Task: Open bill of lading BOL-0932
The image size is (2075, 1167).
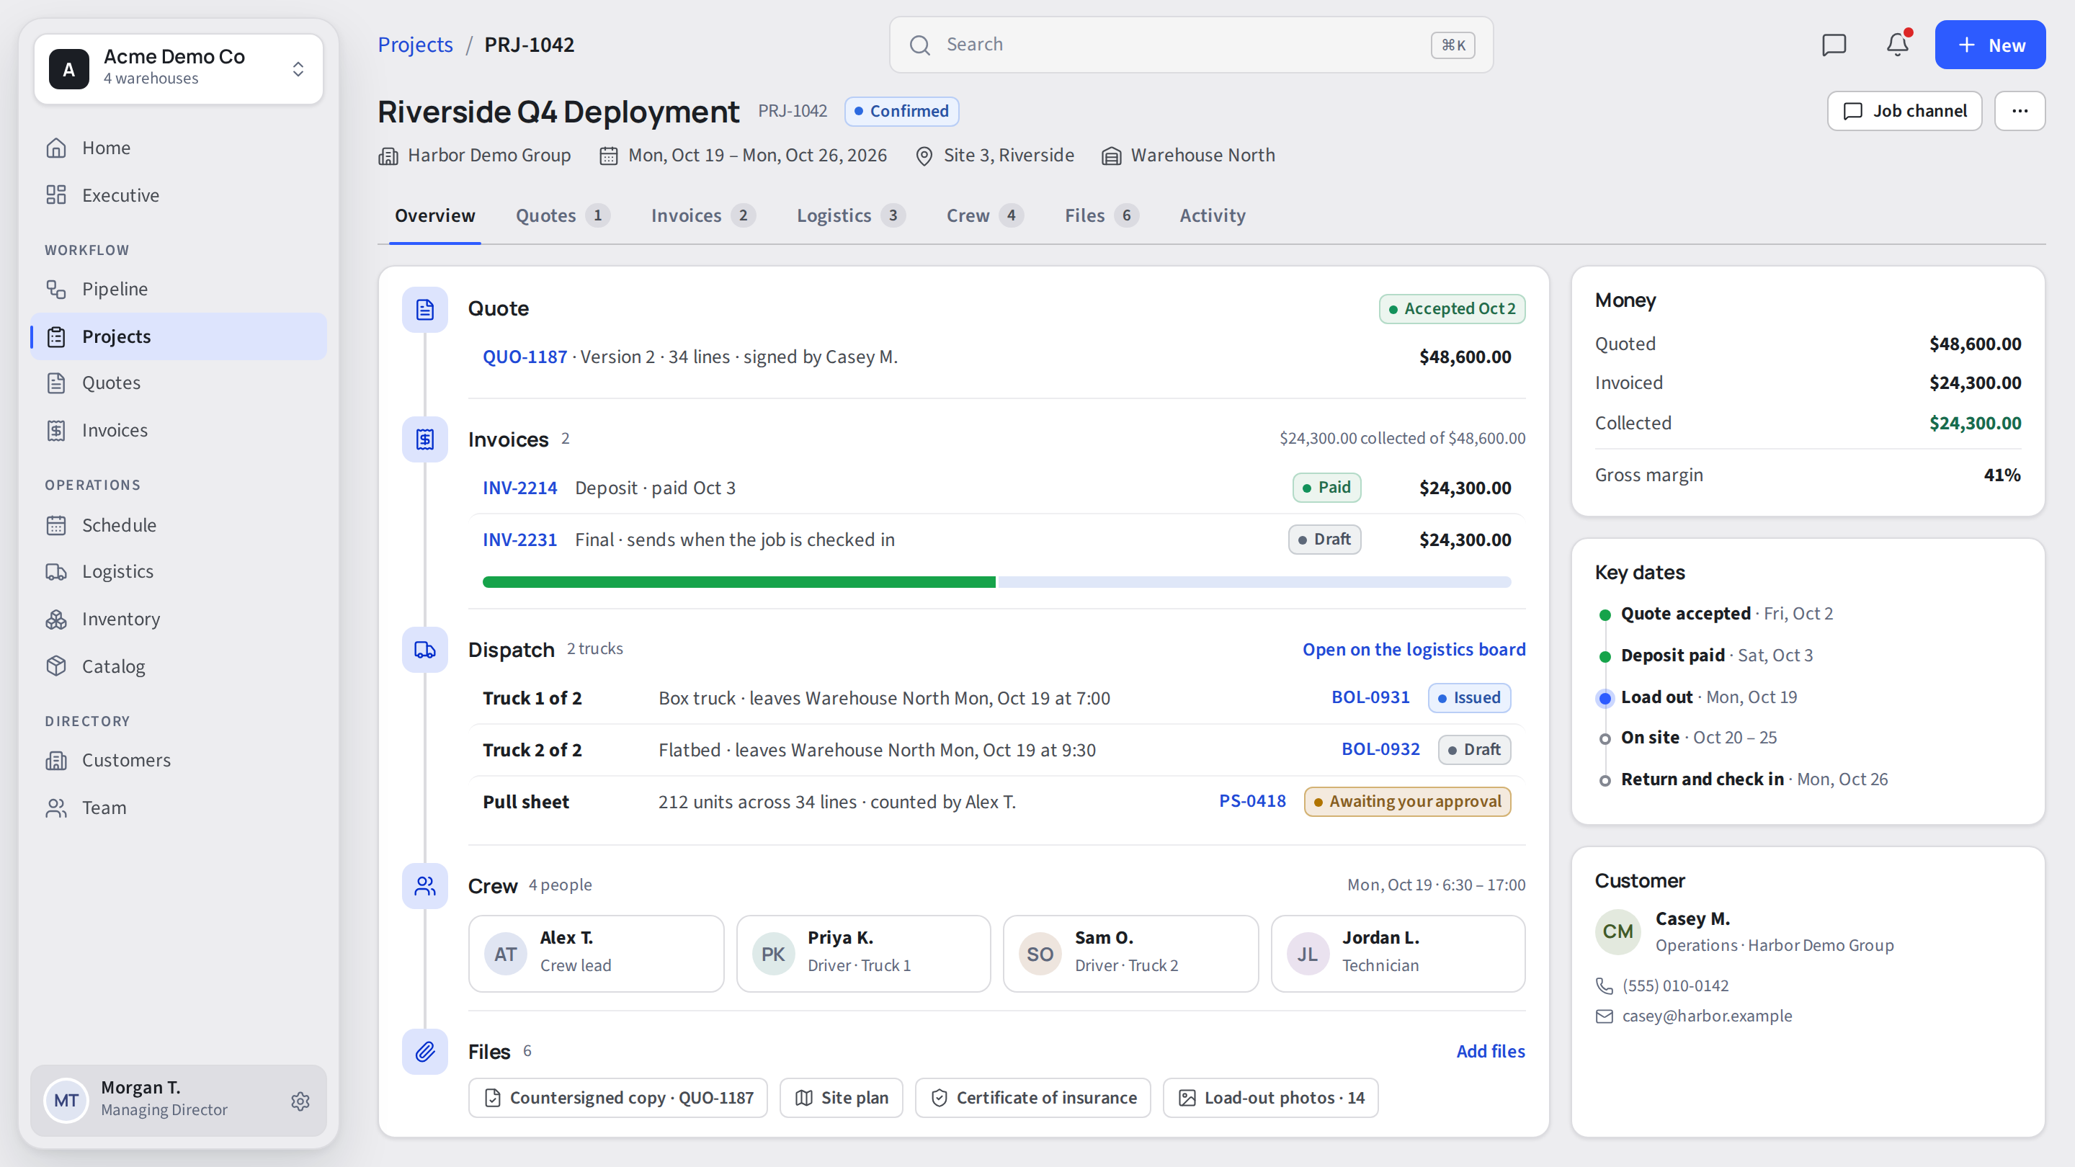Action: click(x=1380, y=749)
